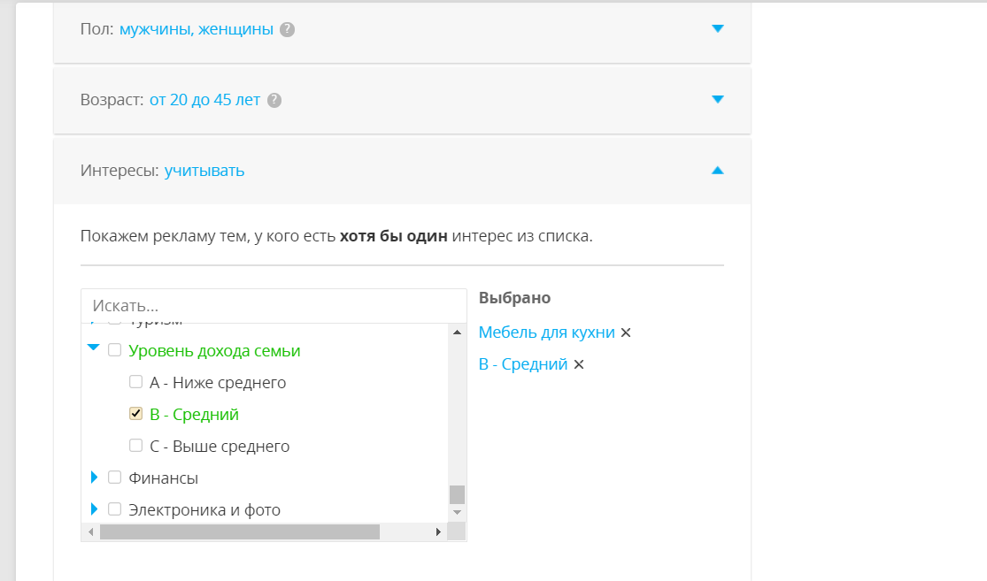The width and height of the screenshot is (987, 581).
Task: Collapse the 'Интересы' section arrow
Action: 718,171
